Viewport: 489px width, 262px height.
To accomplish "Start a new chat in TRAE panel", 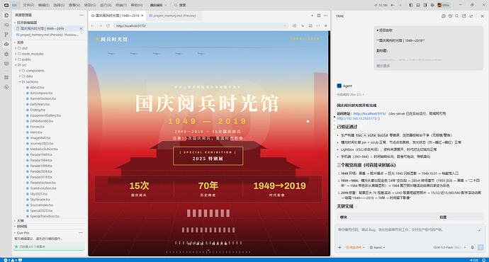I will point(444,16).
